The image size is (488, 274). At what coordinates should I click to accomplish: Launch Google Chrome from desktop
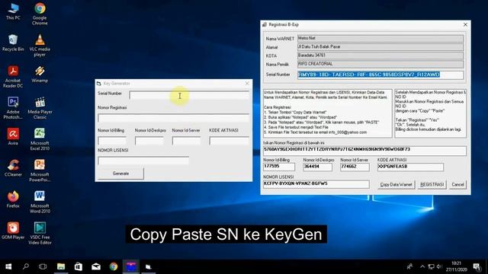click(40, 14)
